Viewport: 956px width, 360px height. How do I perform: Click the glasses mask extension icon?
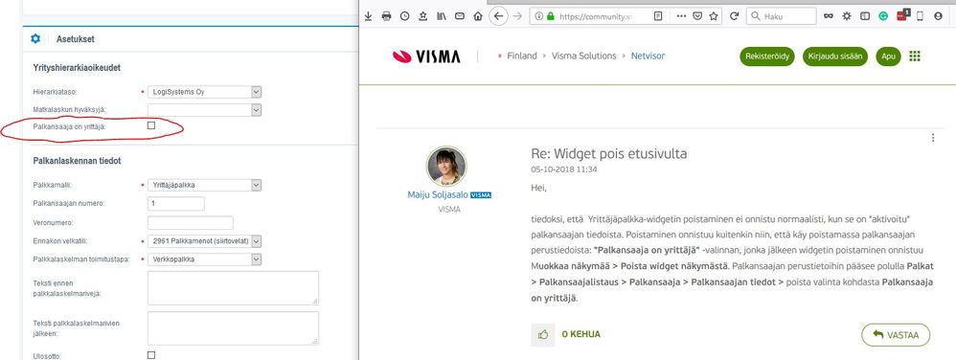pos(828,16)
